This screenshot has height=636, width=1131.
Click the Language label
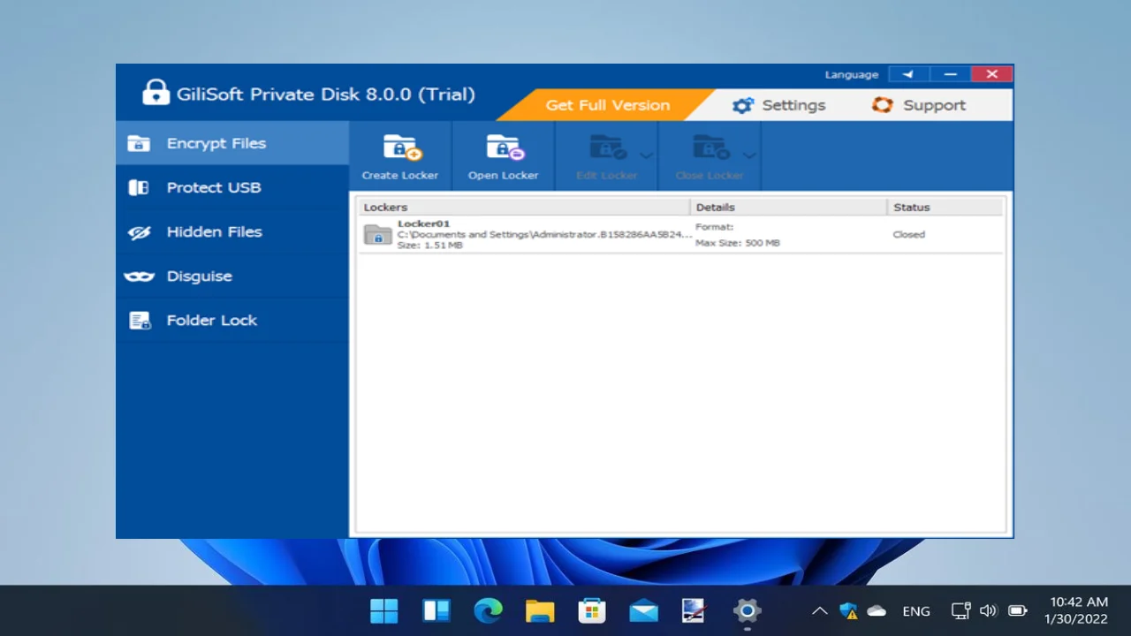(x=852, y=75)
